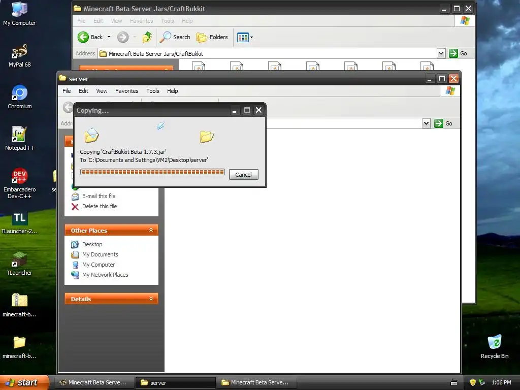
Task: Expand the Details panel
Action: (151, 299)
